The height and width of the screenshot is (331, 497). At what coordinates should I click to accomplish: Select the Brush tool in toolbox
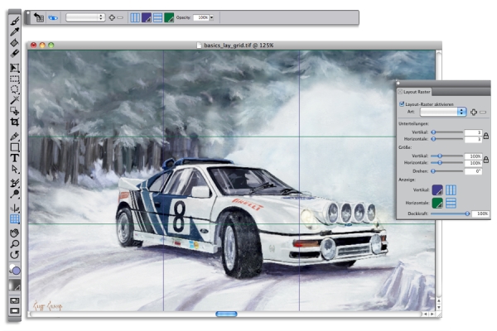tap(15, 22)
